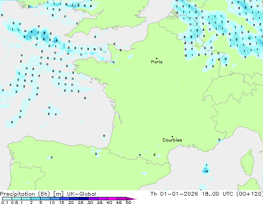This screenshot has height=204, width=263.
Task: Pick the 5–10 legend color swatch
Action: click(45, 199)
